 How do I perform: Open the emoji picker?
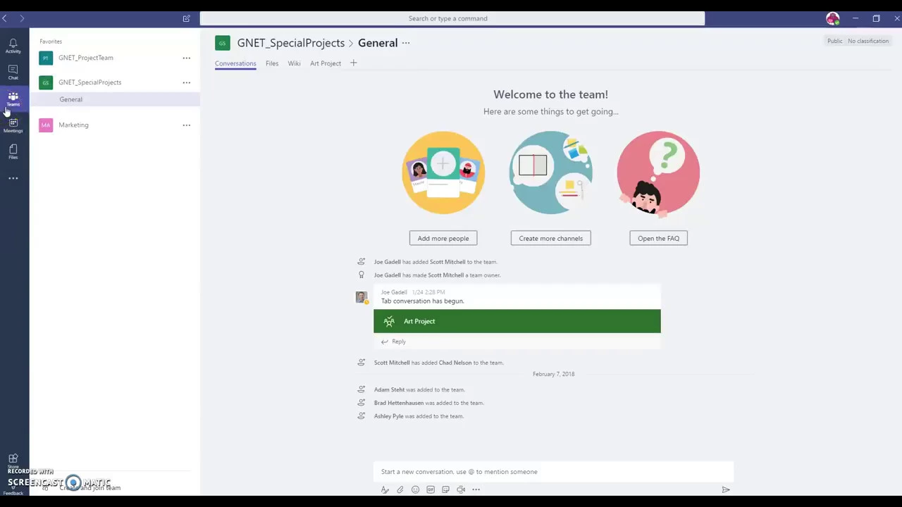click(x=415, y=489)
